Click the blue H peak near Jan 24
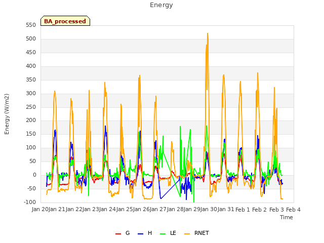Viewport: 324px width, 243px height. [x=105, y=126]
